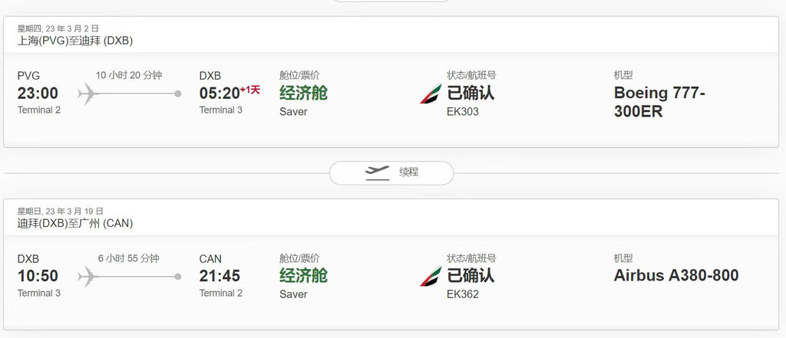The width and height of the screenshot is (786, 338).
Task: Click the airplane icon on DXB route line
Action: (x=88, y=277)
